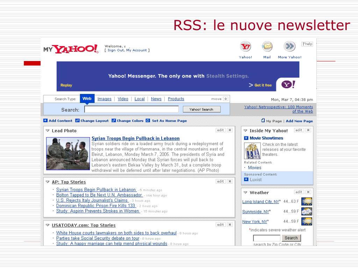This screenshot has width=358, height=268.
Task: Click the weather Search button
Action: [291, 238]
